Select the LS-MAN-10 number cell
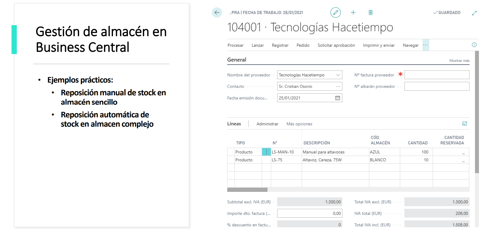 coord(286,152)
